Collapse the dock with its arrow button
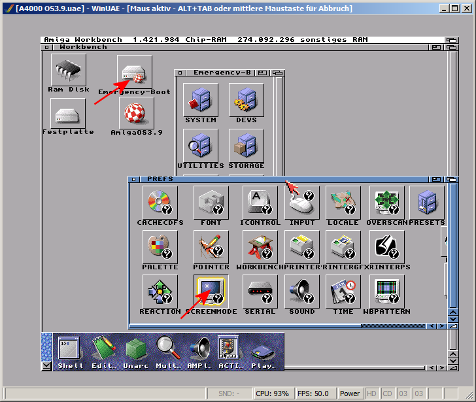 point(46,366)
